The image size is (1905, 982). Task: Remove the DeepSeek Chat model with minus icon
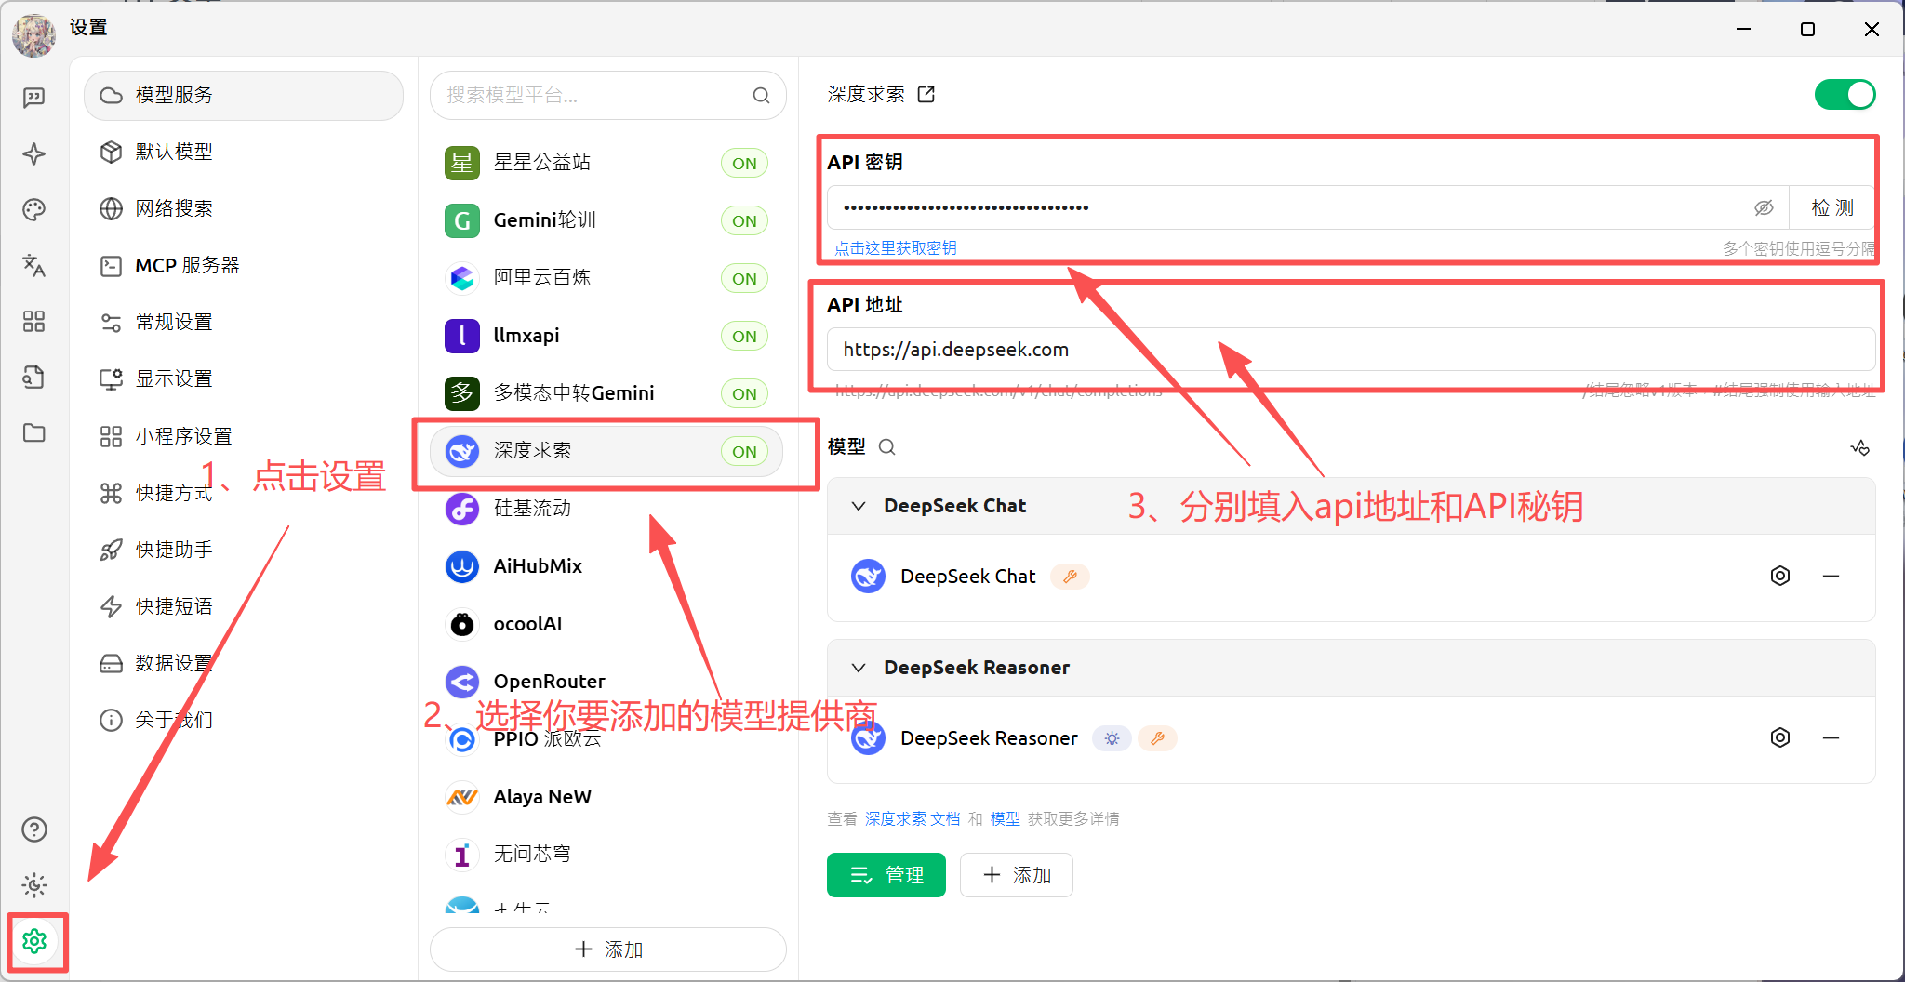coord(1831,577)
